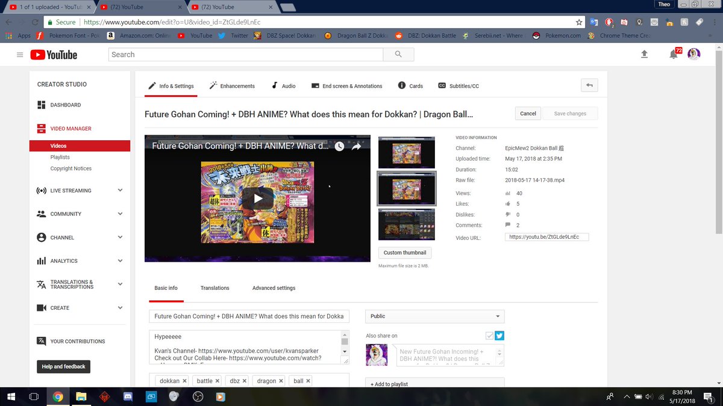The image size is (723, 406).
Task: Click the share arrow on video player
Action: (x=357, y=146)
